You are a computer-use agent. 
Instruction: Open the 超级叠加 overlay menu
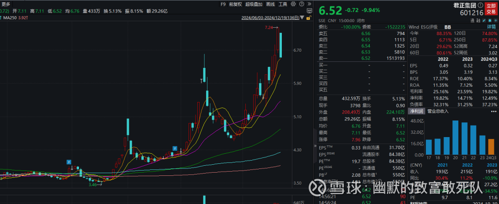pos(254,4)
